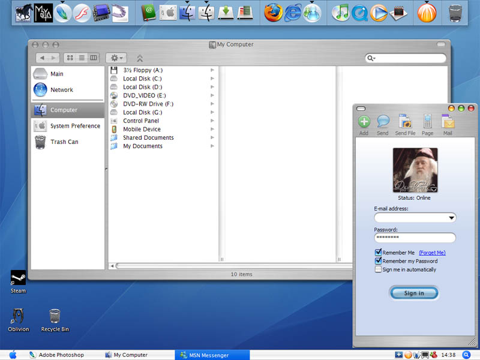Open the orange play media player icon

(379, 13)
